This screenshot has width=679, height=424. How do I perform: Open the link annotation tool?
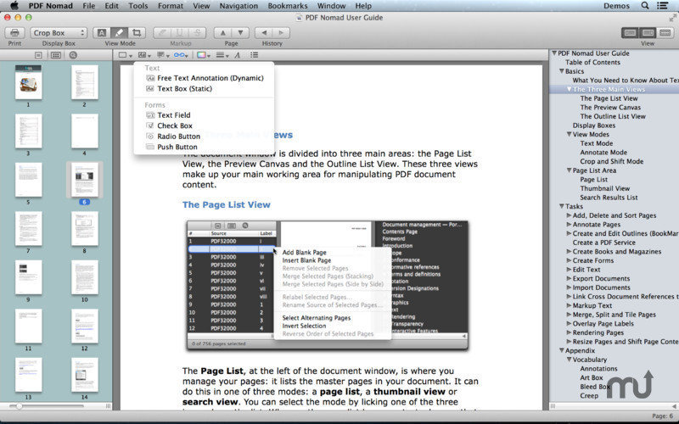(180, 55)
